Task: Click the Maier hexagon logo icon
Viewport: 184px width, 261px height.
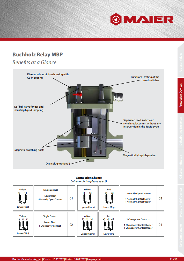Action: [x=116, y=19]
